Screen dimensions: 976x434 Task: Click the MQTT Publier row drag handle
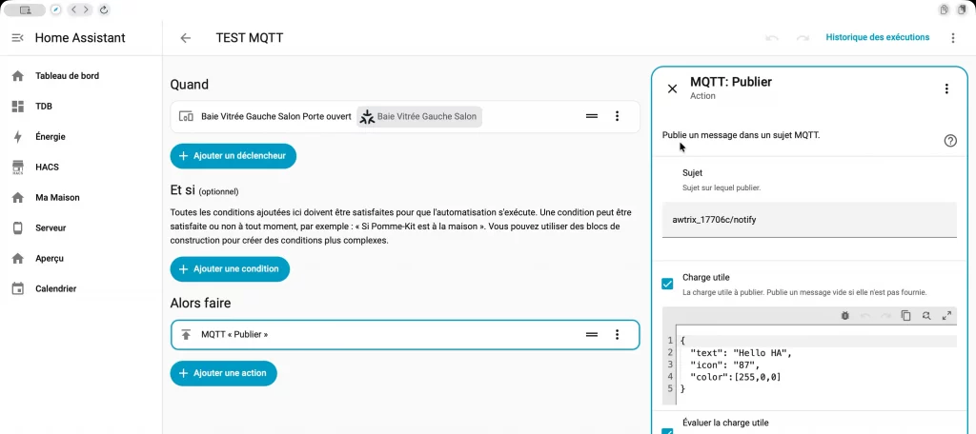592,334
